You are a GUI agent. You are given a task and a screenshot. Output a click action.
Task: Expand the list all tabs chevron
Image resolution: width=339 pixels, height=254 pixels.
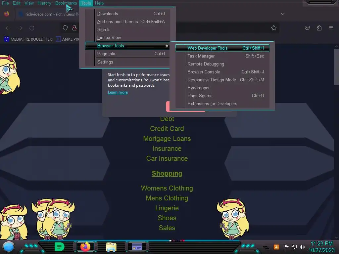[283, 14]
